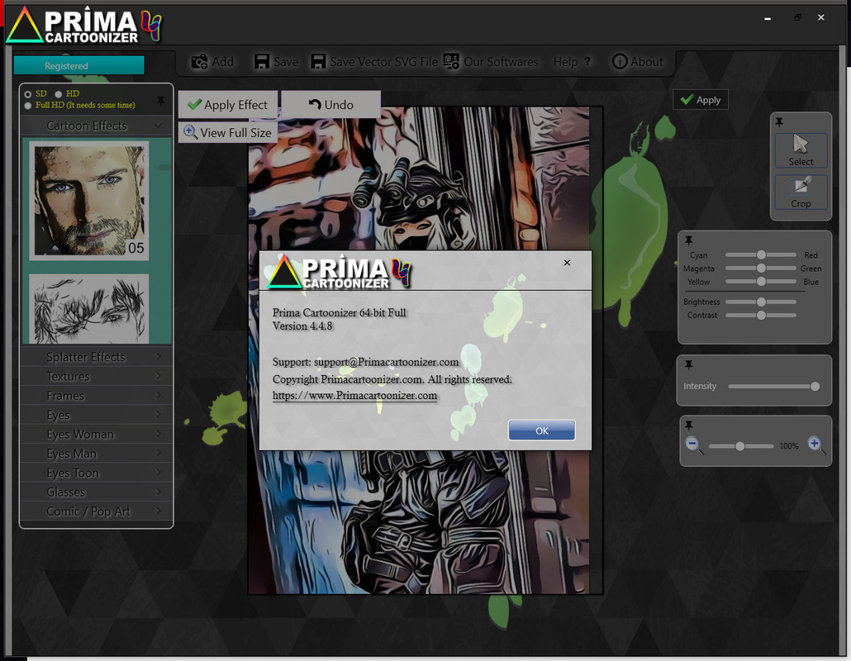This screenshot has height=661, width=851.
Task: Expand the Eyes Woman category
Action: coord(96,434)
